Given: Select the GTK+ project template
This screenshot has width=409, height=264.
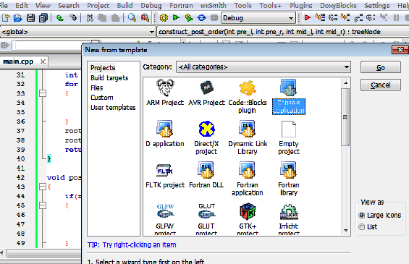Looking at the screenshot, I should pos(248,218).
